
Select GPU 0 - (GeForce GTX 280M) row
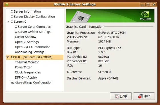pyautogui.click(x=35, y=57)
